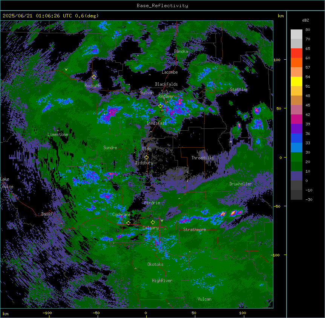Choose the gold 48–51 dBZ legend swatch
This screenshot has width=325, height=318.
pos(296,91)
